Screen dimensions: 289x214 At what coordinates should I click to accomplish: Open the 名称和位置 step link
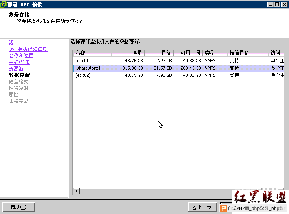21,56
